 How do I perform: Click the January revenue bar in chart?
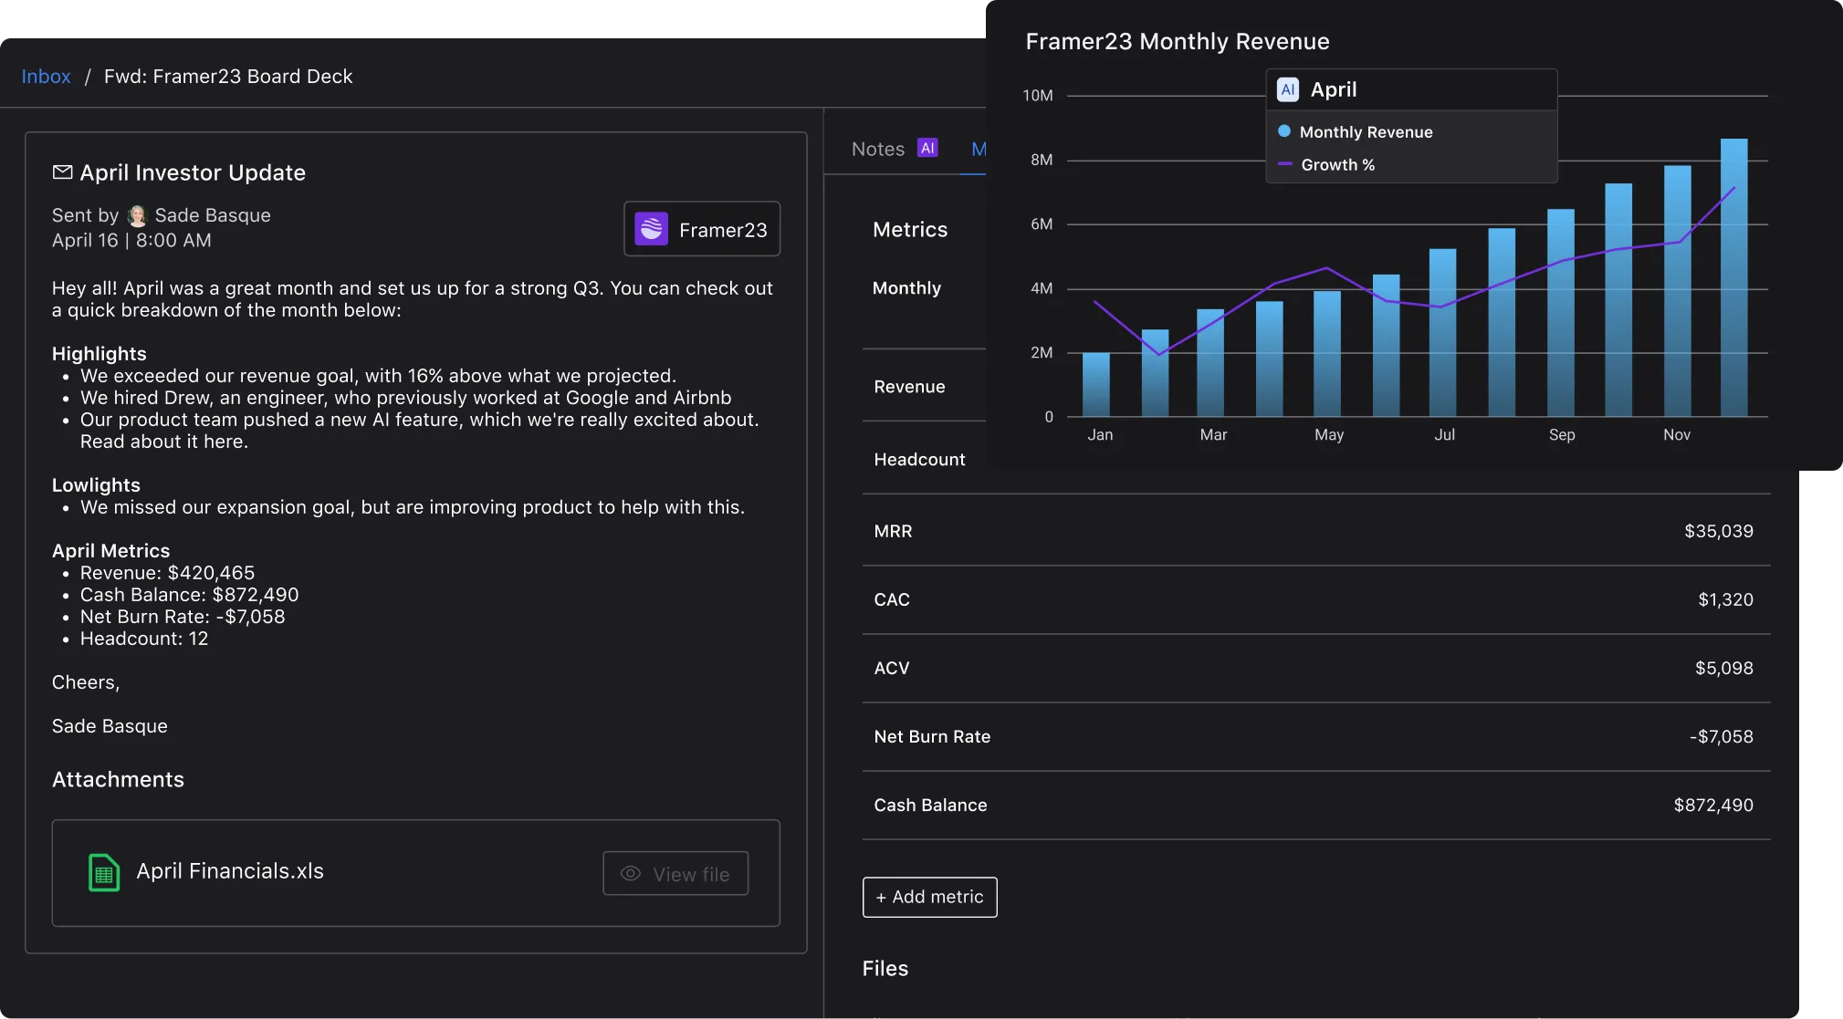click(x=1095, y=385)
